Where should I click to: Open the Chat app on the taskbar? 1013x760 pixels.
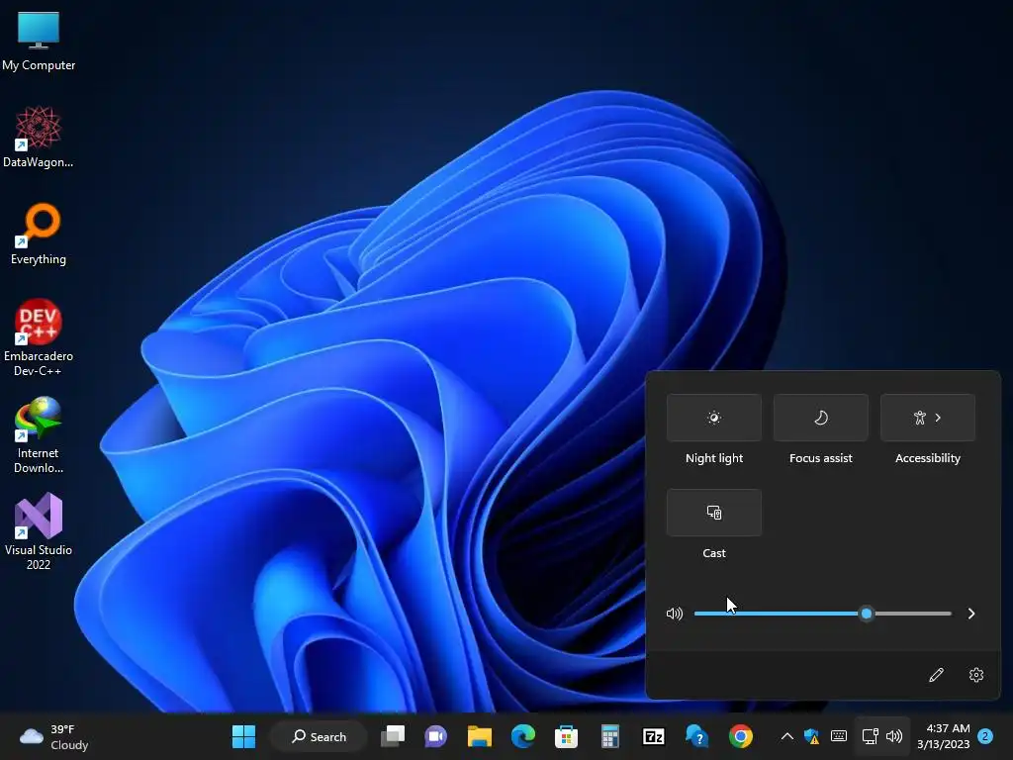[435, 736]
